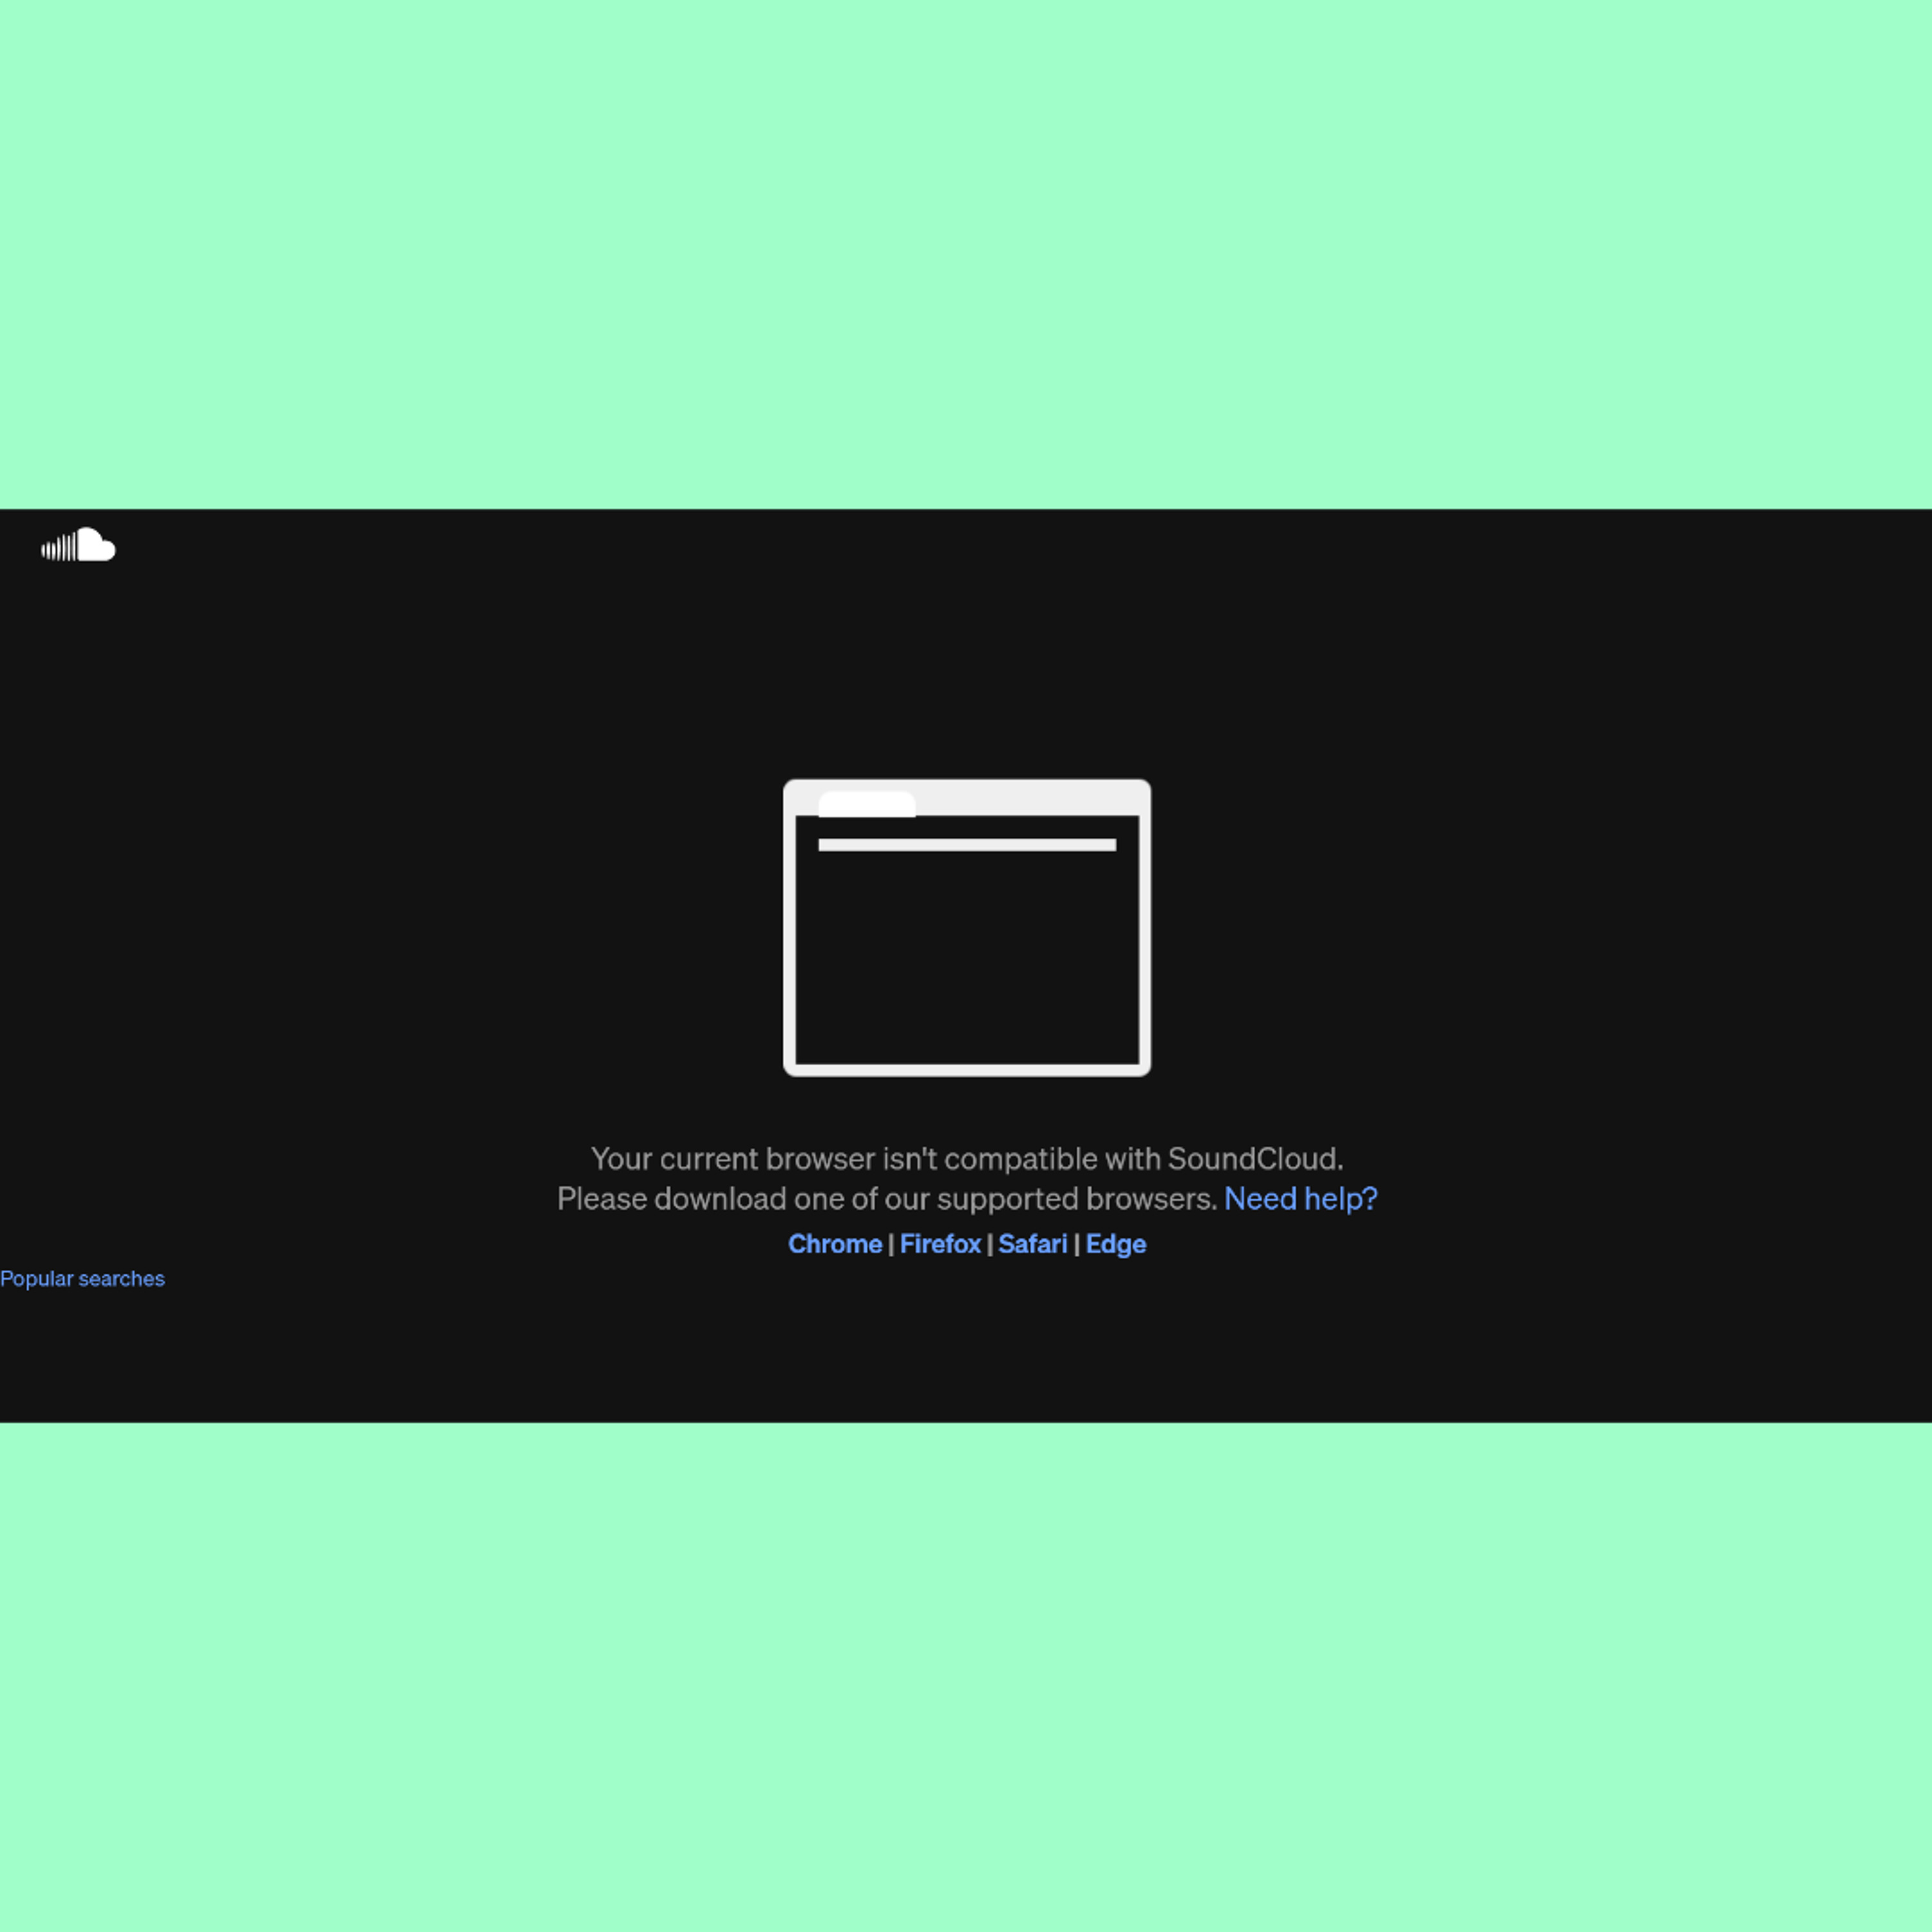Open the Need help? link
Screen dimensions: 1932x1932
tap(1300, 1198)
